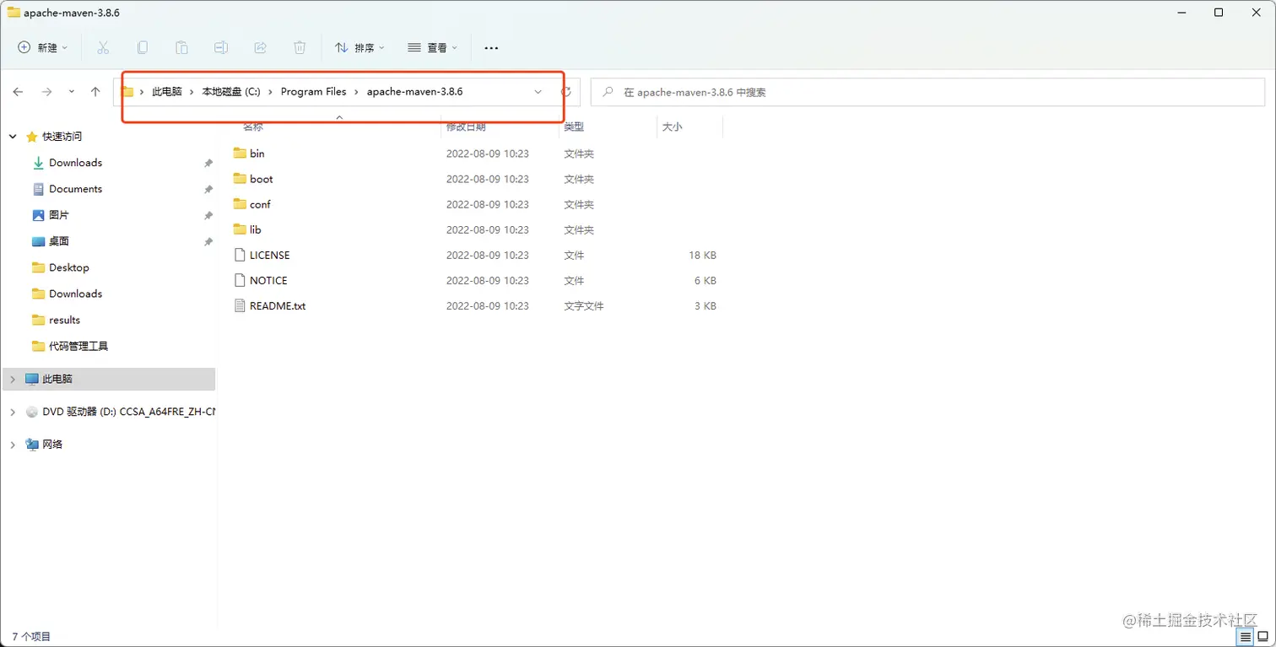Click the Paste clipboard icon in toolbar

tap(181, 48)
